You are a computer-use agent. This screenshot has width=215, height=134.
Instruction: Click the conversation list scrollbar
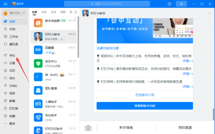tap(78, 37)
